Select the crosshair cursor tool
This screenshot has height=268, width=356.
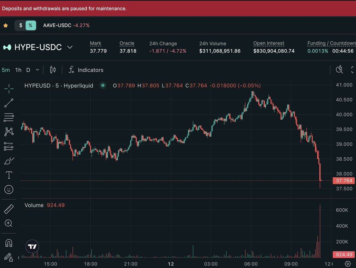click(x=9, y=89)
